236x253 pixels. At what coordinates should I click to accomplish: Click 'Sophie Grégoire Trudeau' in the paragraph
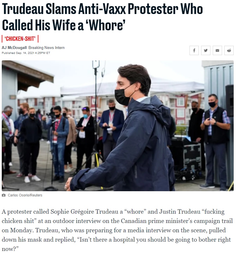tap(84, 212)
